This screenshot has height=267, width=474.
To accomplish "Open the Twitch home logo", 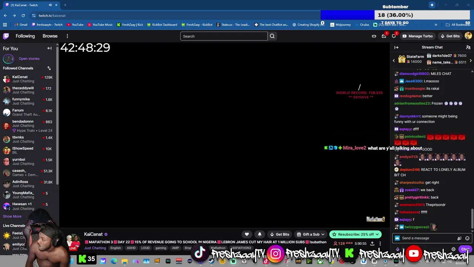I will coord(6,36).
